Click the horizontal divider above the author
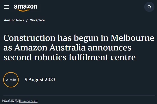157x104 pixels. coord(79,95)
